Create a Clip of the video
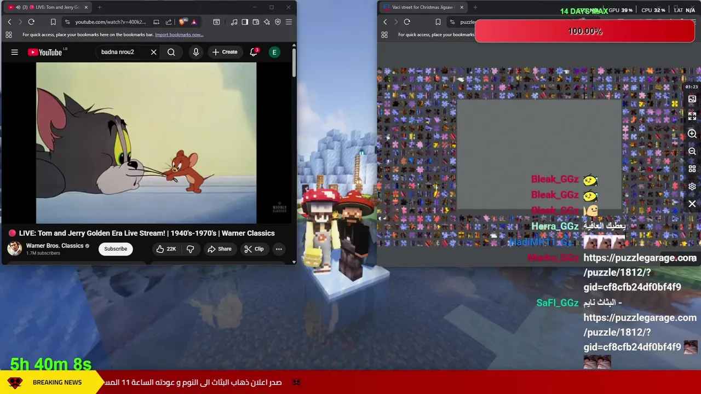 [254, 249]
